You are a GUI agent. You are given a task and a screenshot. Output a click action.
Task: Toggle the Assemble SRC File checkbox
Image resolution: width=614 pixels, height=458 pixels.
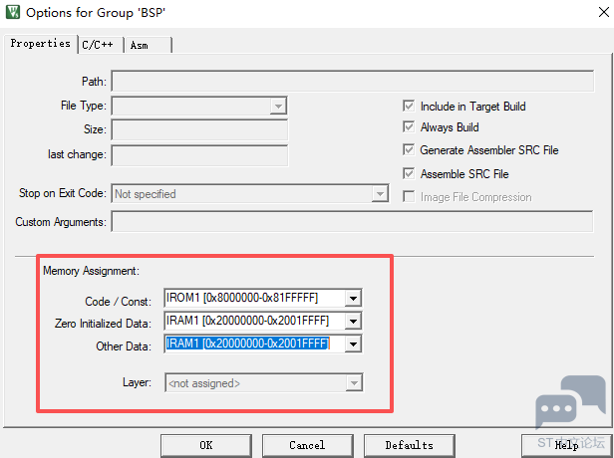coord(409,173)
